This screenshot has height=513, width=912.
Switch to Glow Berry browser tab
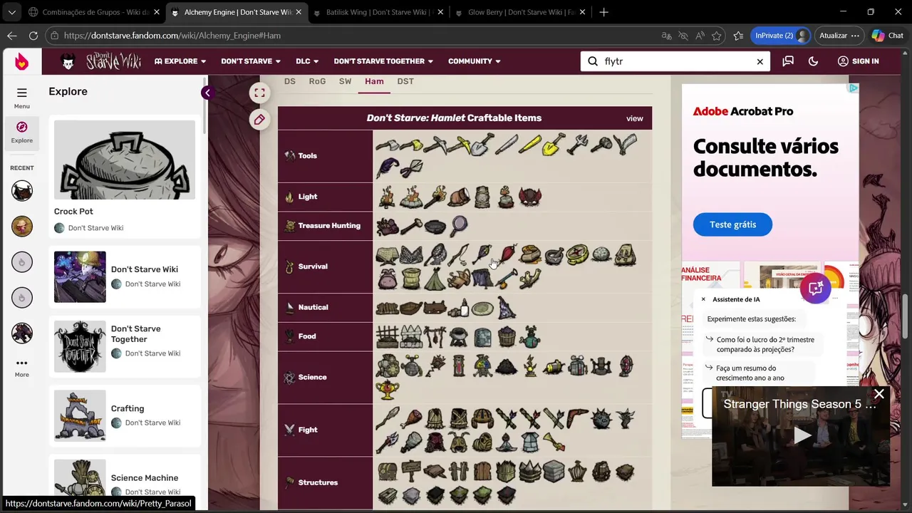(519, 12)
